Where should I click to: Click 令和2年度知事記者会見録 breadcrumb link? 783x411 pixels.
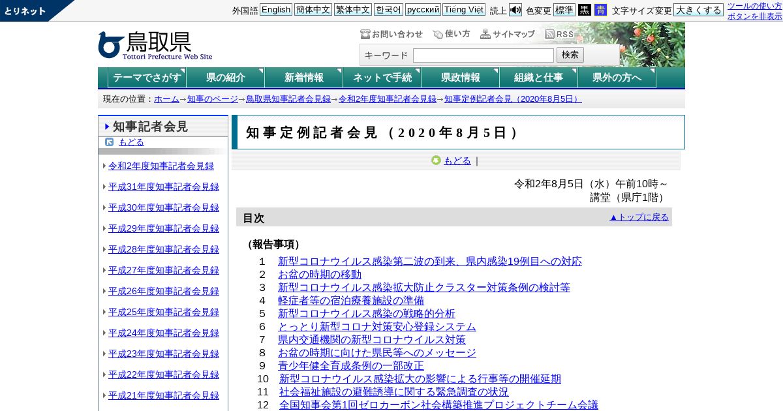pyautogui.click(x=388, y=99)
